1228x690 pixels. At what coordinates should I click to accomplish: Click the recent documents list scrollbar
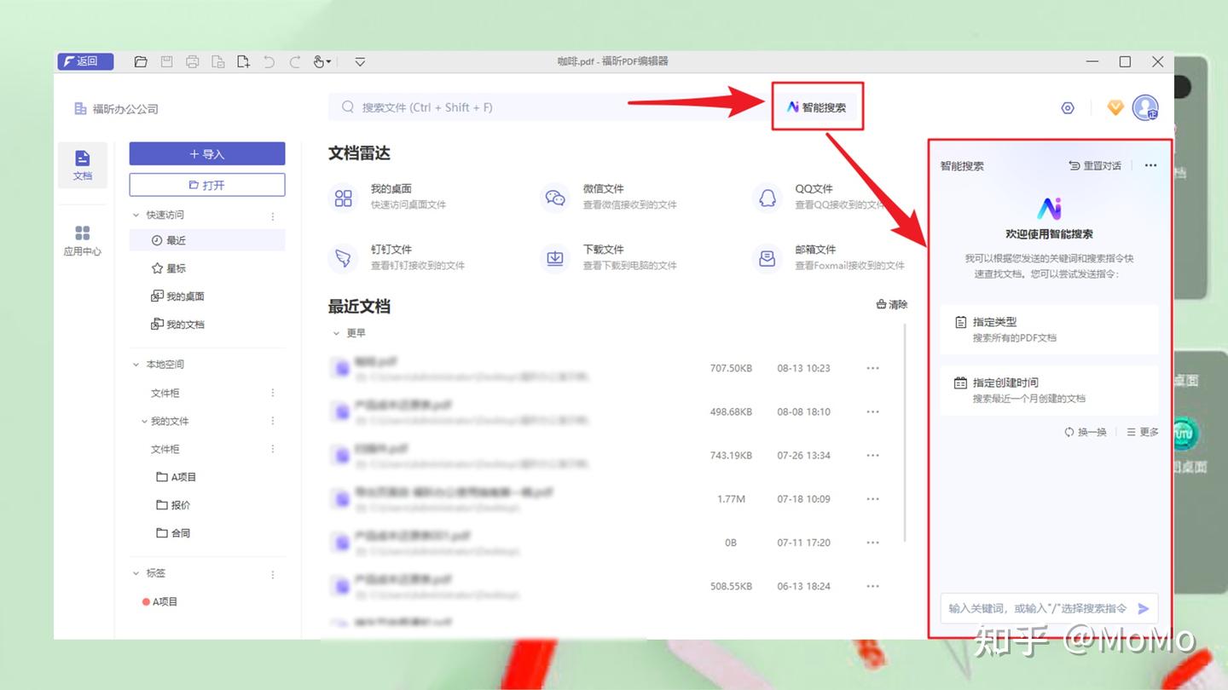click(x=905, y=433)
